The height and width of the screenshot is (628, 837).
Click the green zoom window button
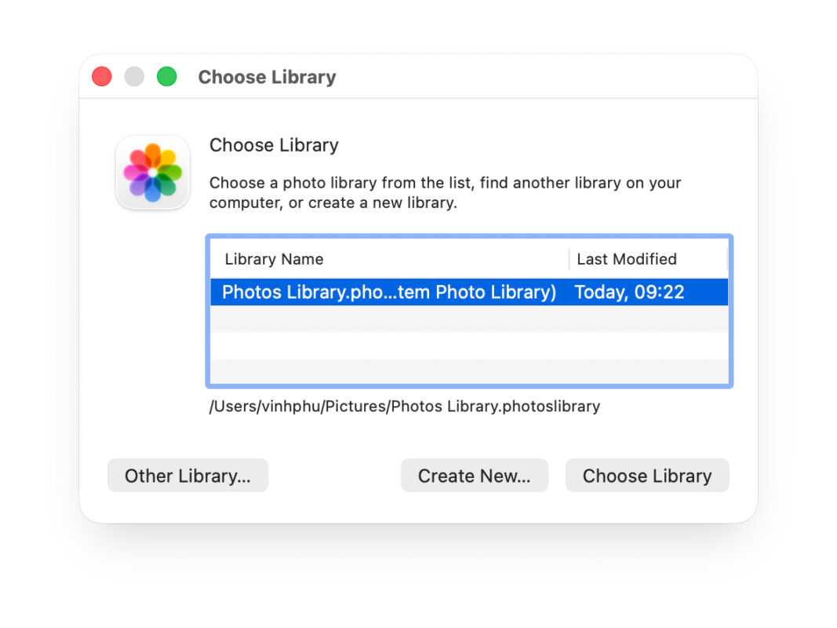(x=166, y=76)
